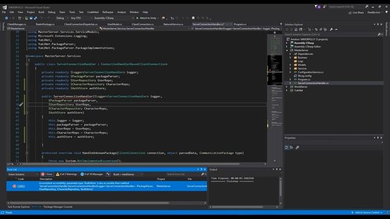Select NLog.config in Solution Explorer

305,75
